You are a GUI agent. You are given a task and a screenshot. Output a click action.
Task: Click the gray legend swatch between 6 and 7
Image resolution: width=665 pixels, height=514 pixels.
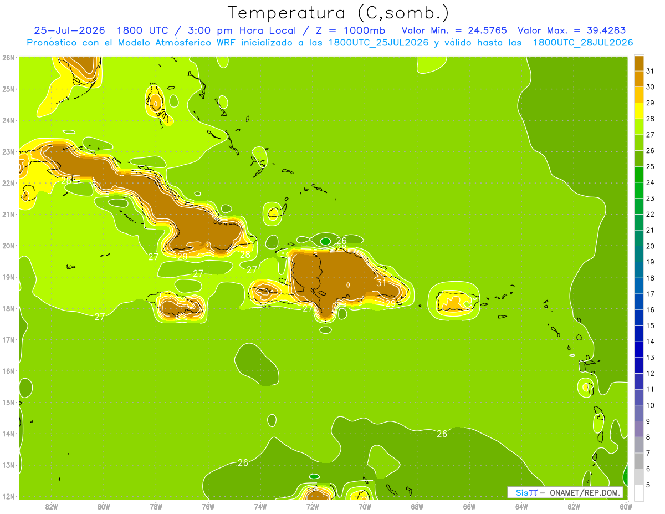pyautogui.click(x=639, y=460)
